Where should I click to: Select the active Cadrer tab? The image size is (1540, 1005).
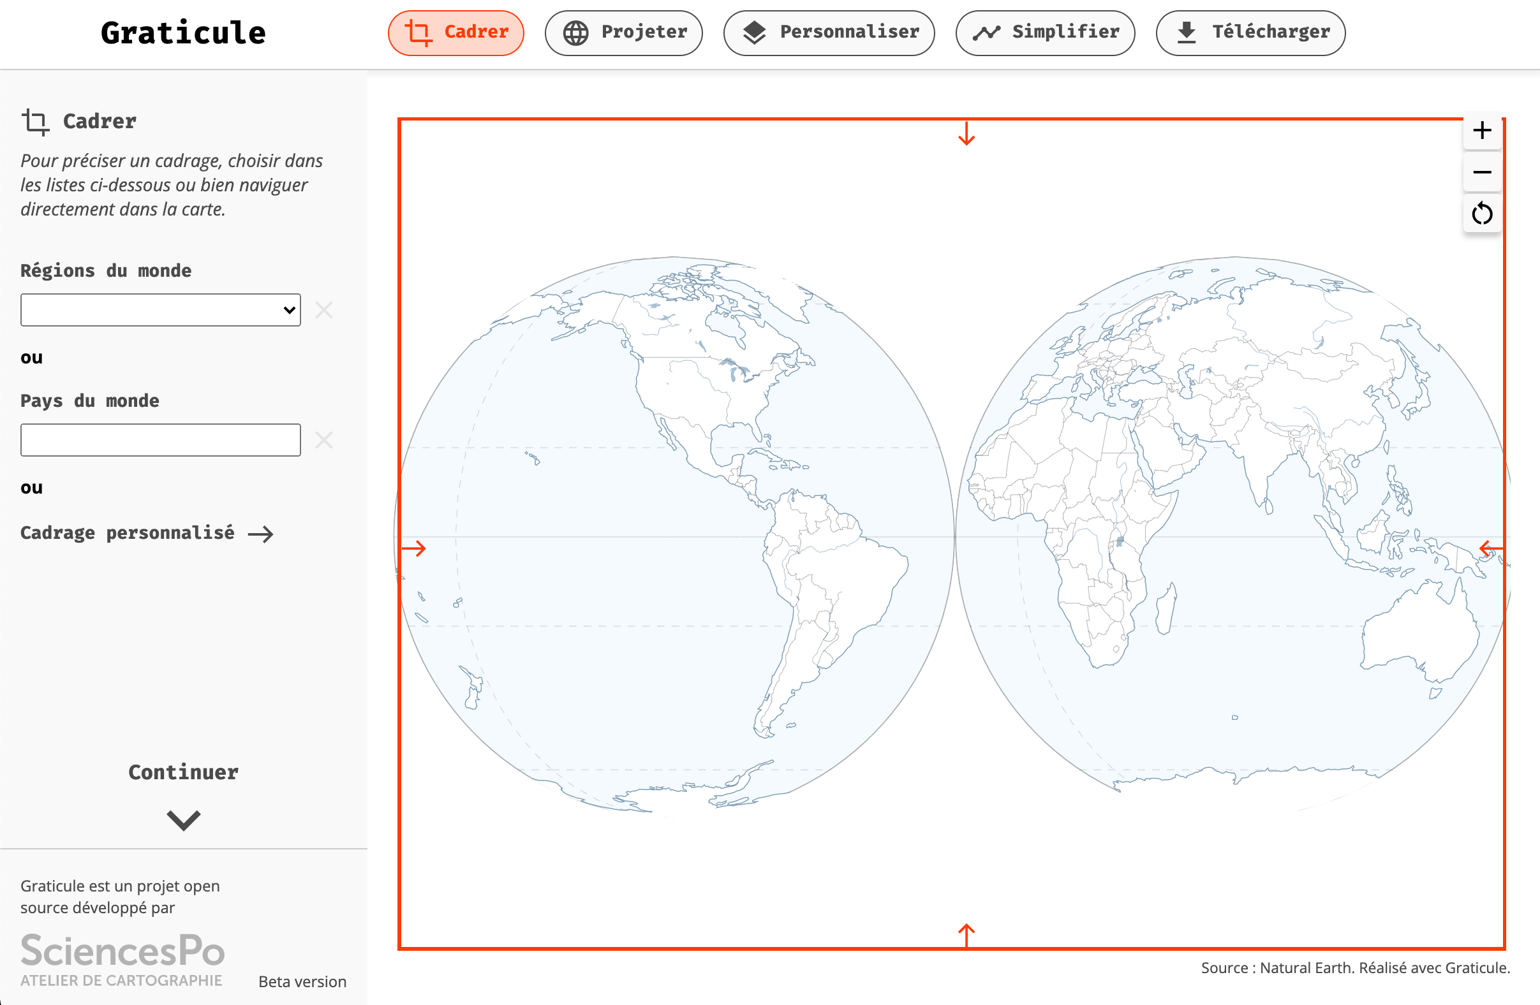pyautogui.click(x=456, y=33)
